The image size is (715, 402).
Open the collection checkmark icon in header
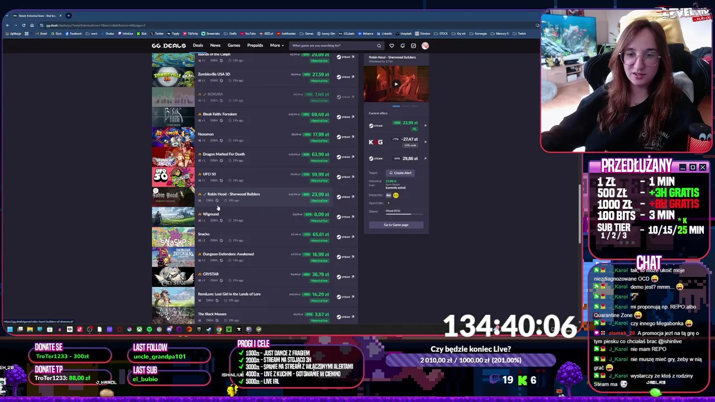coord(413,46)
